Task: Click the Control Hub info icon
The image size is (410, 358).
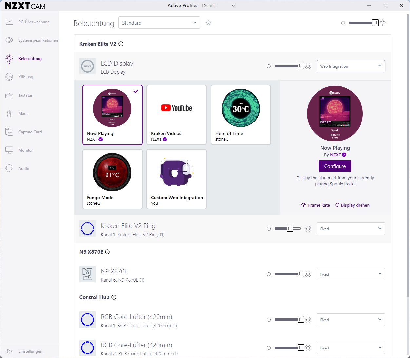Action: coord(114,297)
